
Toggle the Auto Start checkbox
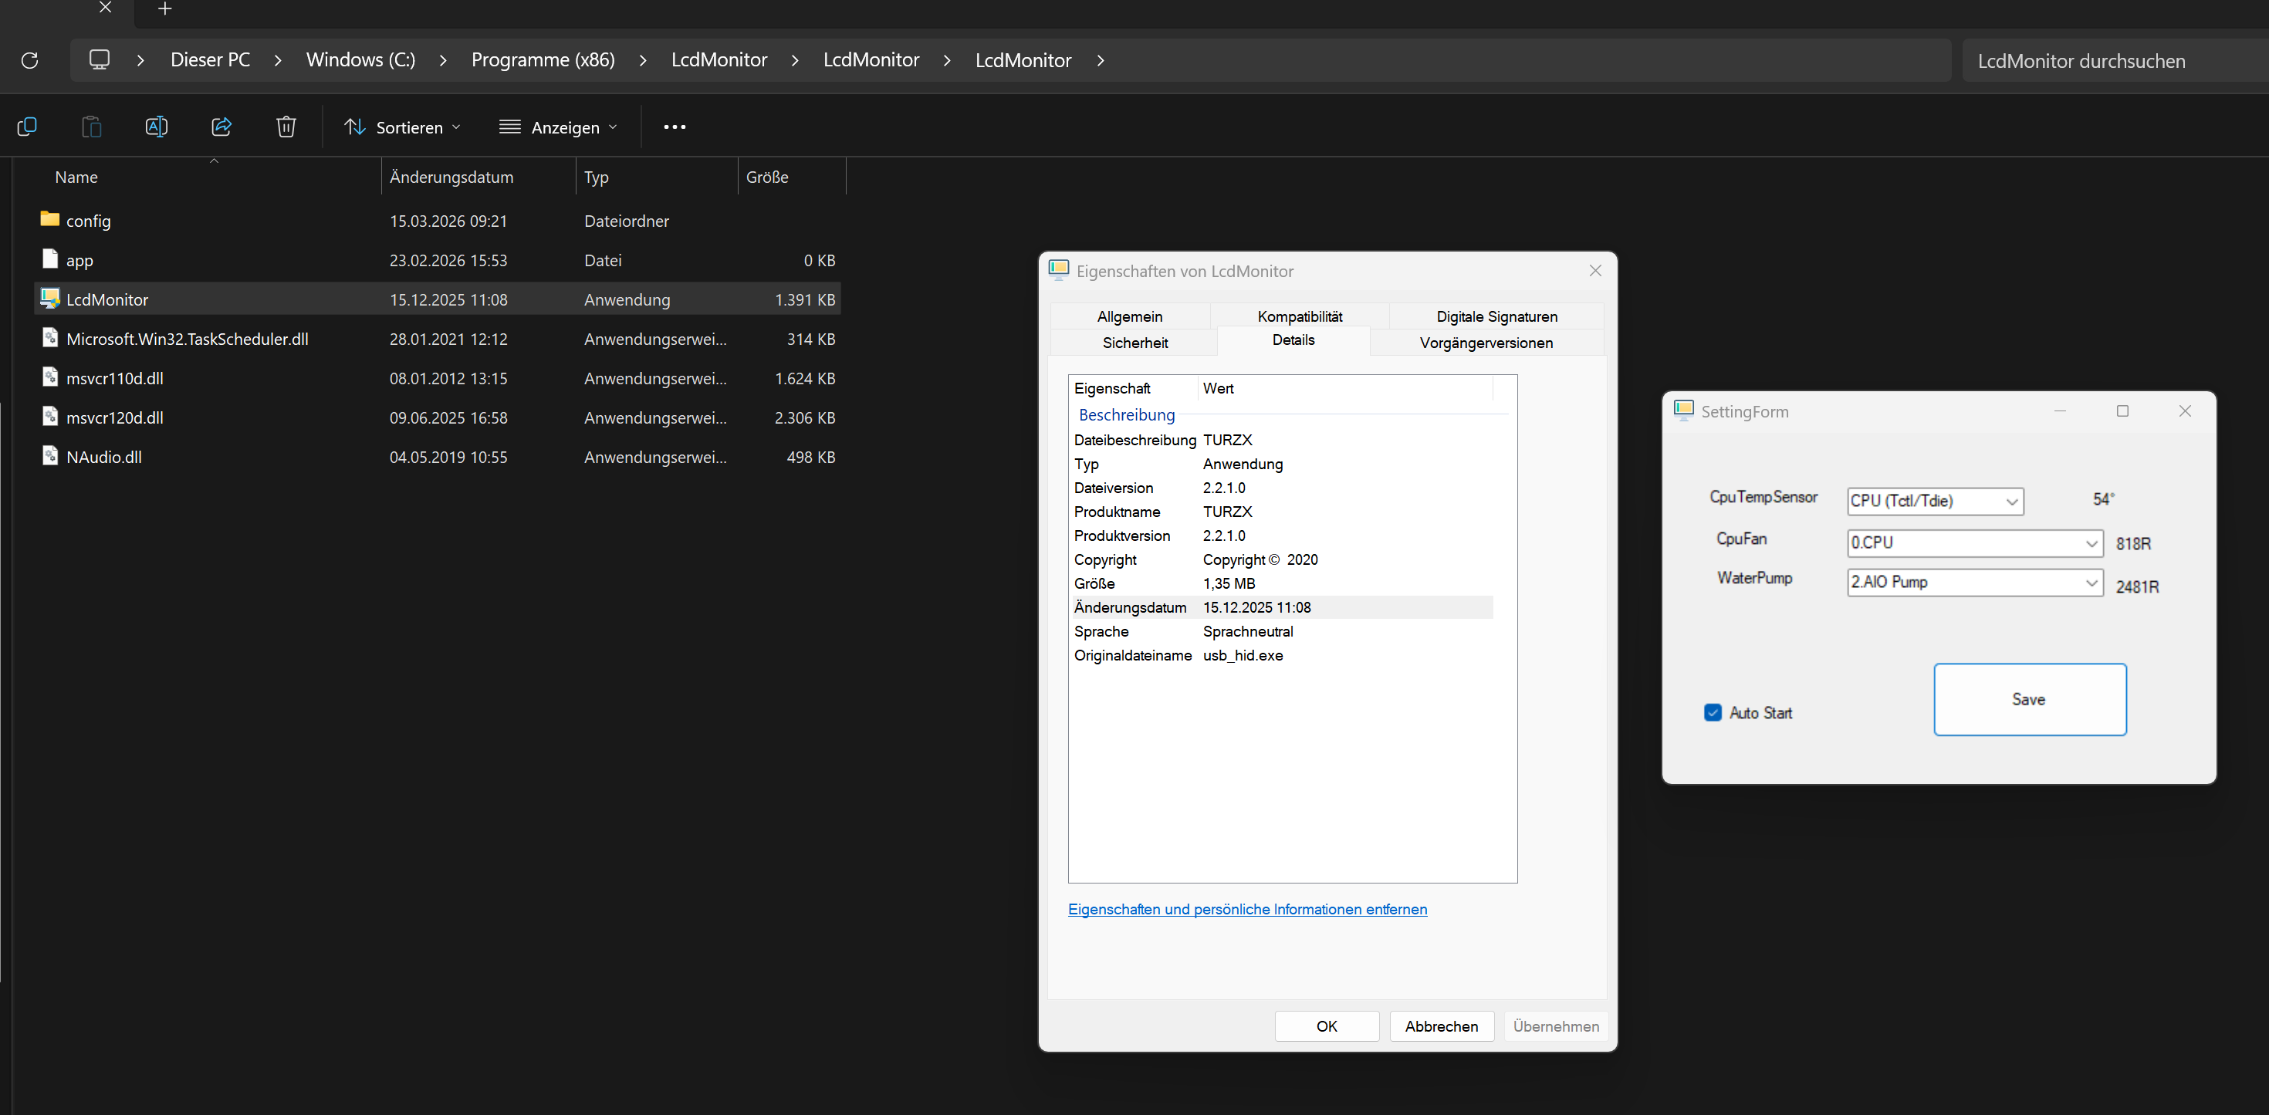1713,712
